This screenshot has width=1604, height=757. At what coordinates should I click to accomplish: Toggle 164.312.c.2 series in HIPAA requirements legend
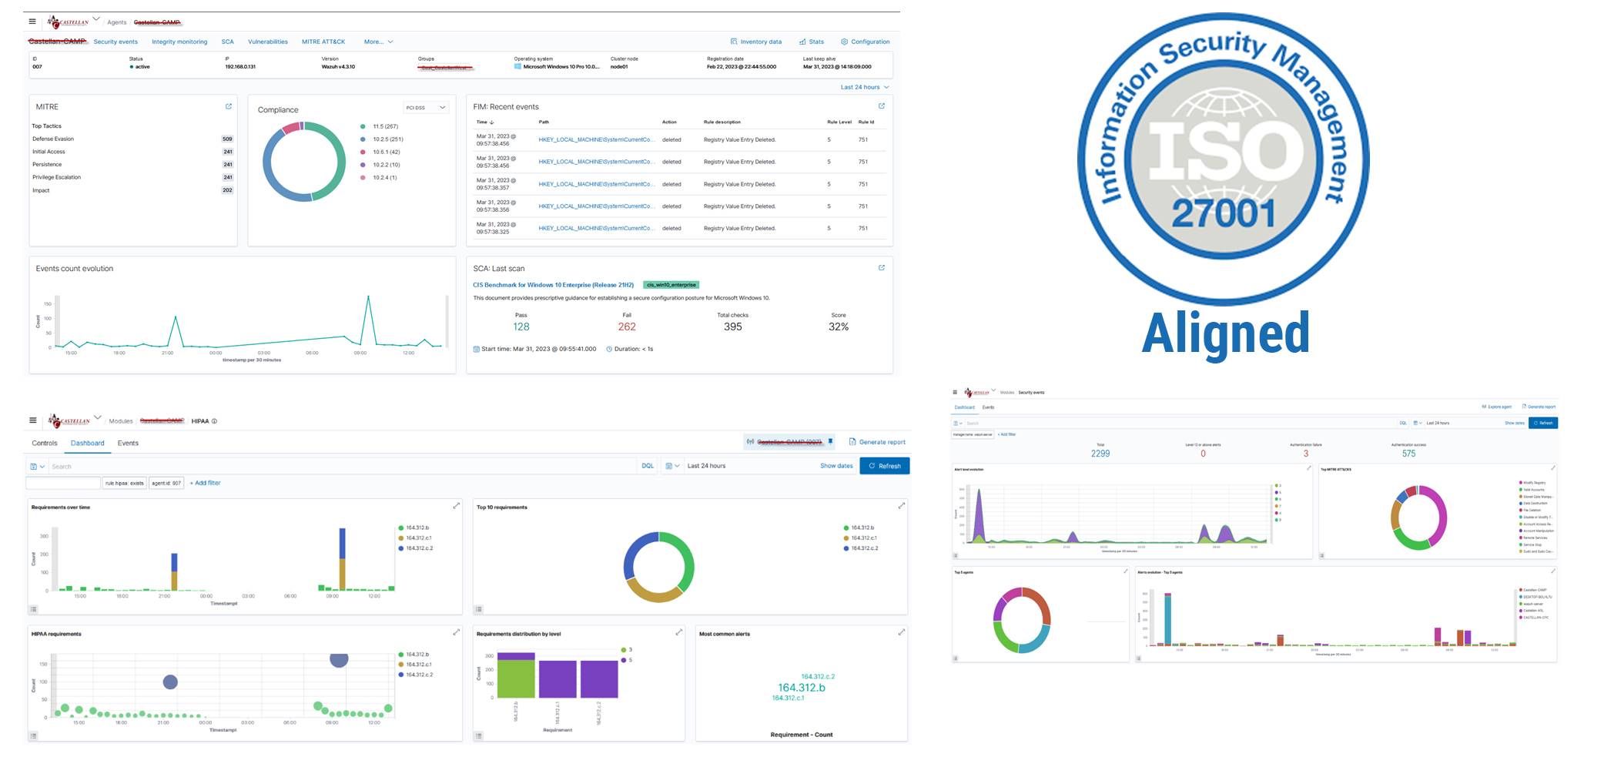[415, 675]
